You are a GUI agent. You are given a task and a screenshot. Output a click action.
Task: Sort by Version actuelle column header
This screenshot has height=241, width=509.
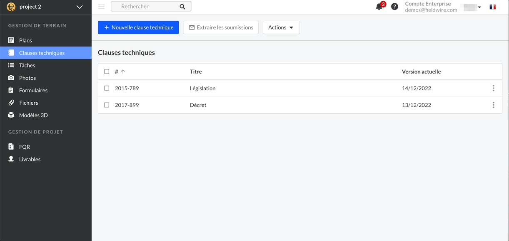(421, 71)
